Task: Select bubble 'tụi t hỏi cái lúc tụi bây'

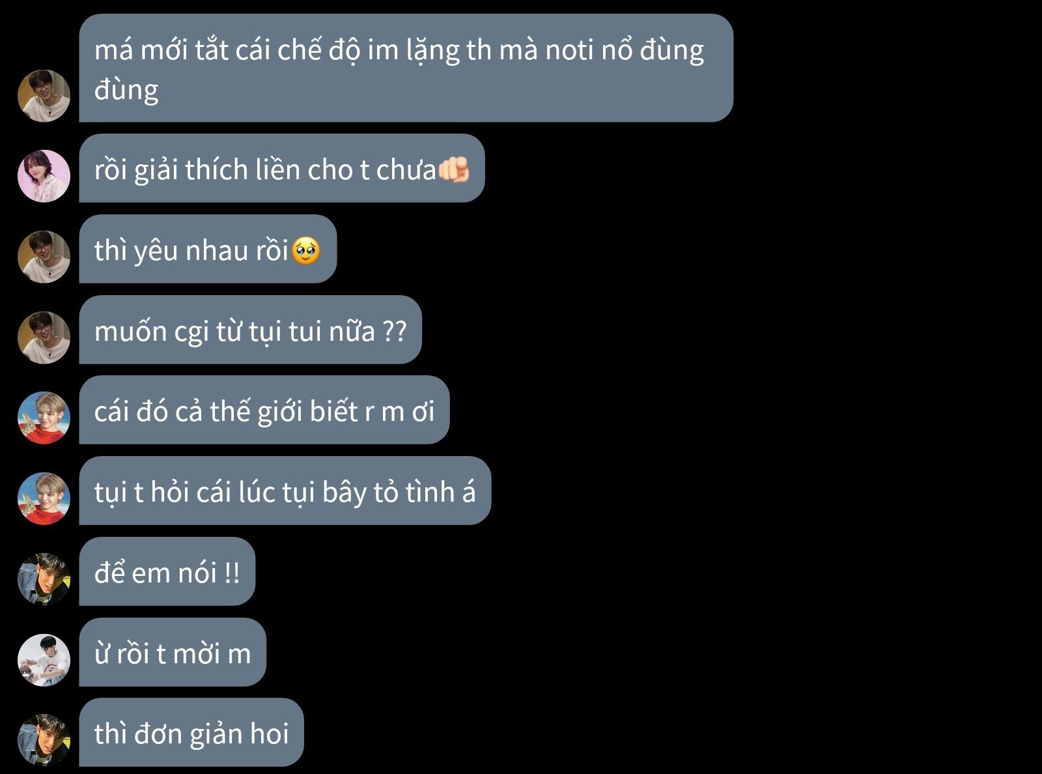Action: [285, 491]
